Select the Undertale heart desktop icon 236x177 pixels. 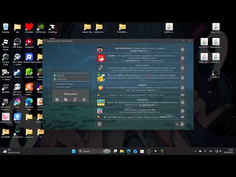(x=29, y=28)
